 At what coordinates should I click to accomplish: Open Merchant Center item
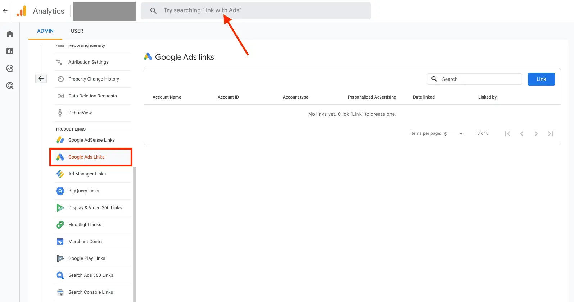click(x=92, y=242)
